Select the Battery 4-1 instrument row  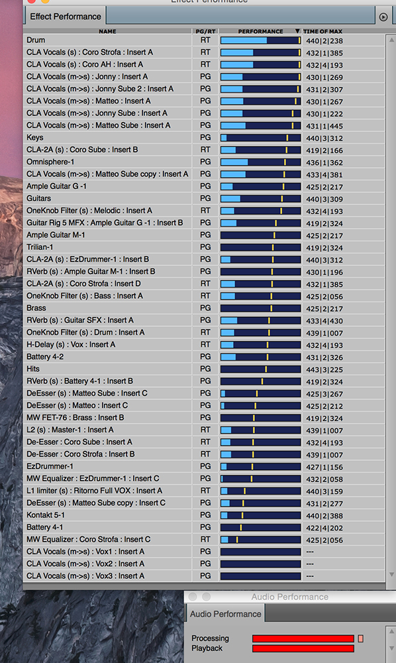pos(45,527)
